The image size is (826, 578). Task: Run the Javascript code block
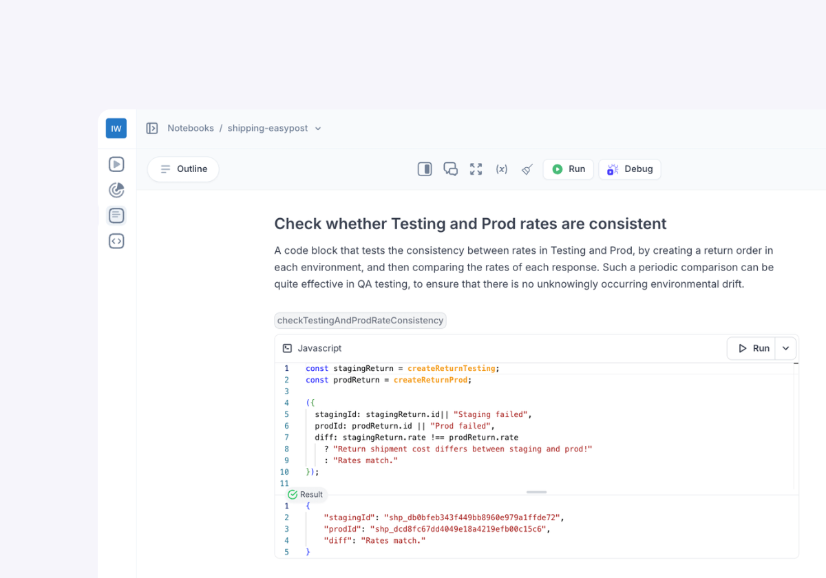pyautogui.click(x=752, y=349)
